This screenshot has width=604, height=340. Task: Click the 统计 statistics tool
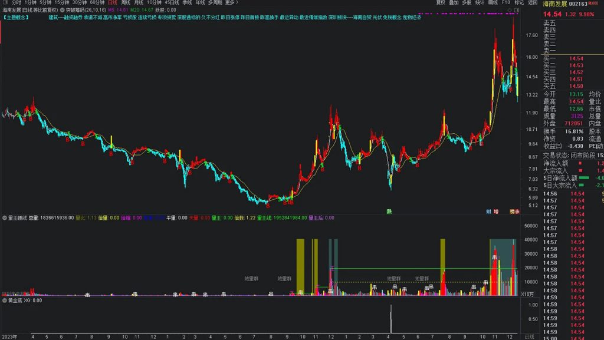[x=480, y=2]
